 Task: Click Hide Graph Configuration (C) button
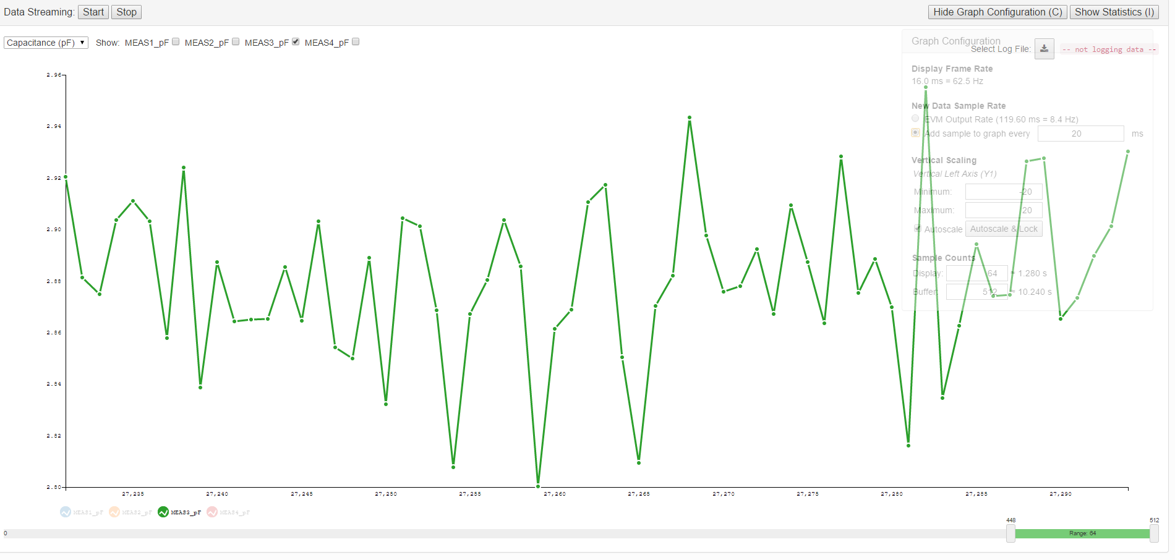[998, 12]
